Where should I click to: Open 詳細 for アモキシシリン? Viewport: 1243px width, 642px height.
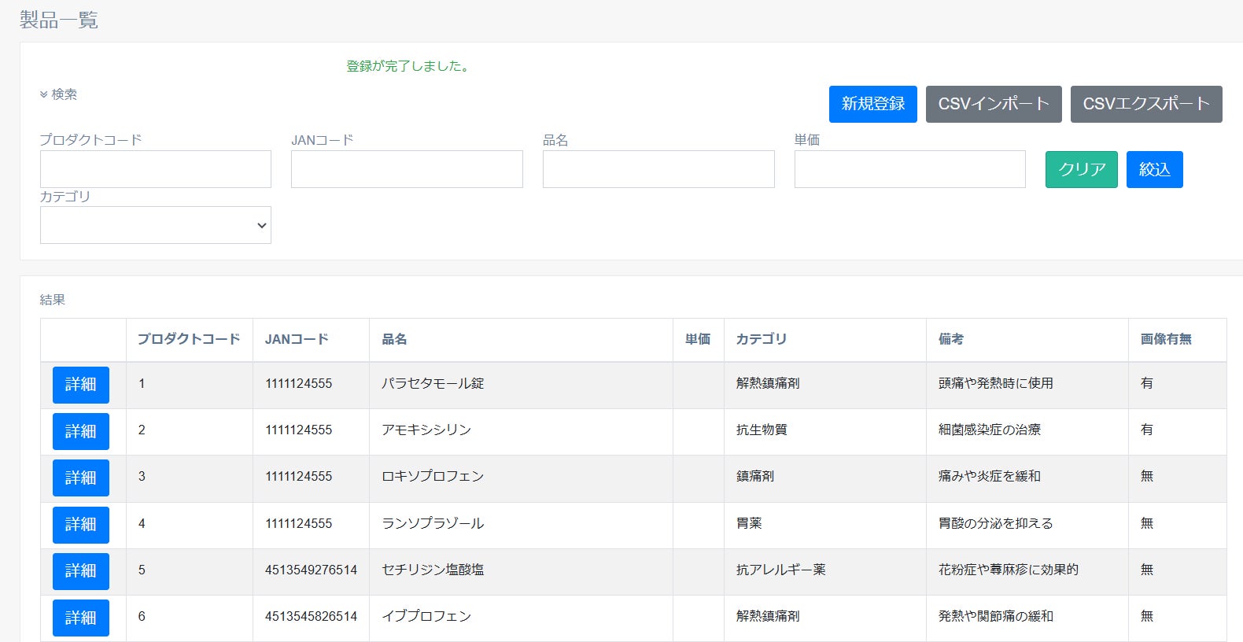81,431
